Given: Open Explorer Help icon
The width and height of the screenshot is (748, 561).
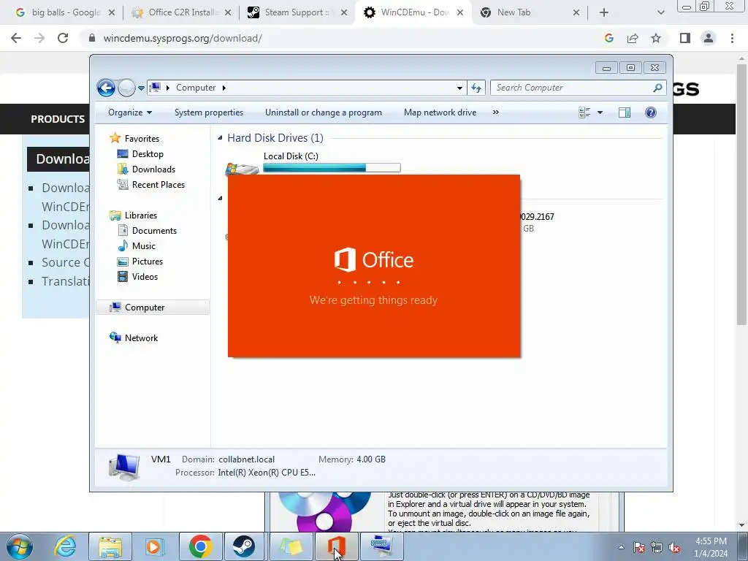Looking at the screenshot, I should point(651,112).
